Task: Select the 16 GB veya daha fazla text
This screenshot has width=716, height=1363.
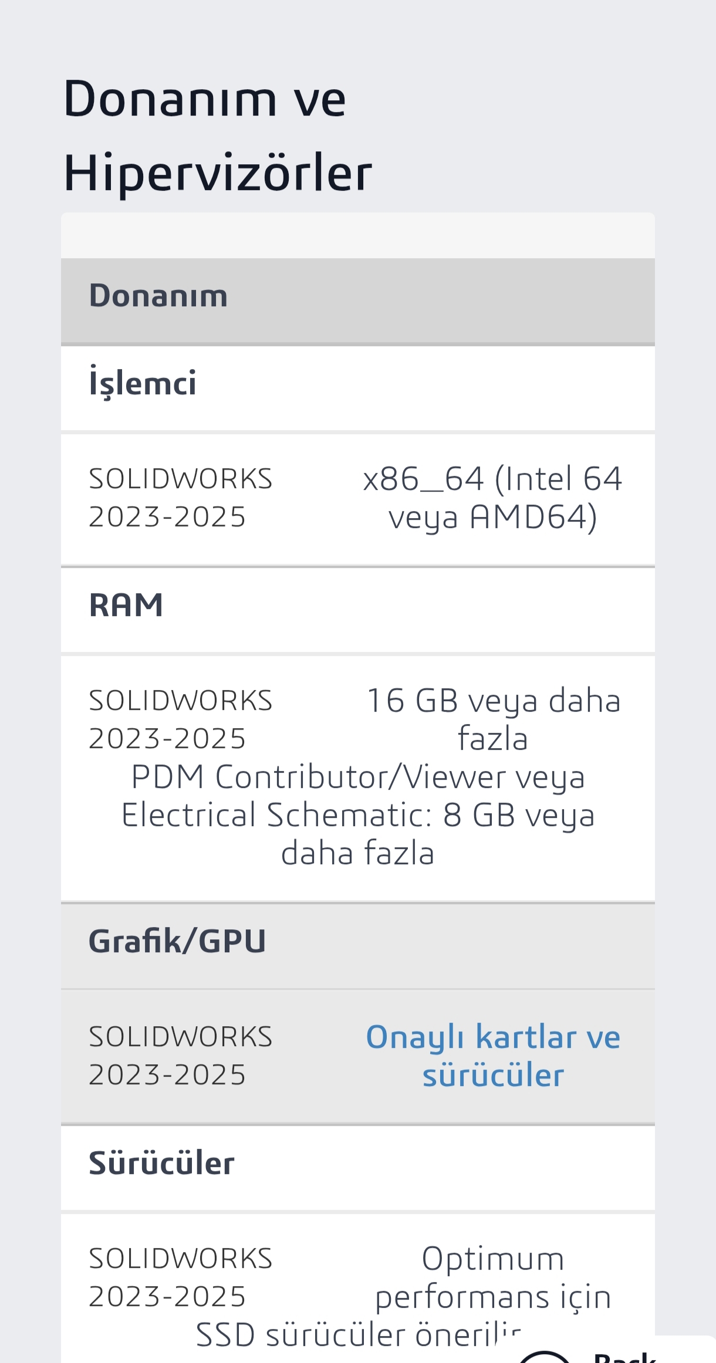Action: (x=493, y=719)
